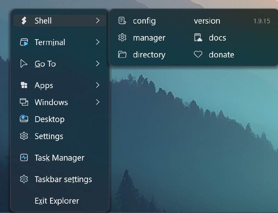Click the Terminal window icon
The height and width of the screenshot is (213, 278).
(24, 42)
